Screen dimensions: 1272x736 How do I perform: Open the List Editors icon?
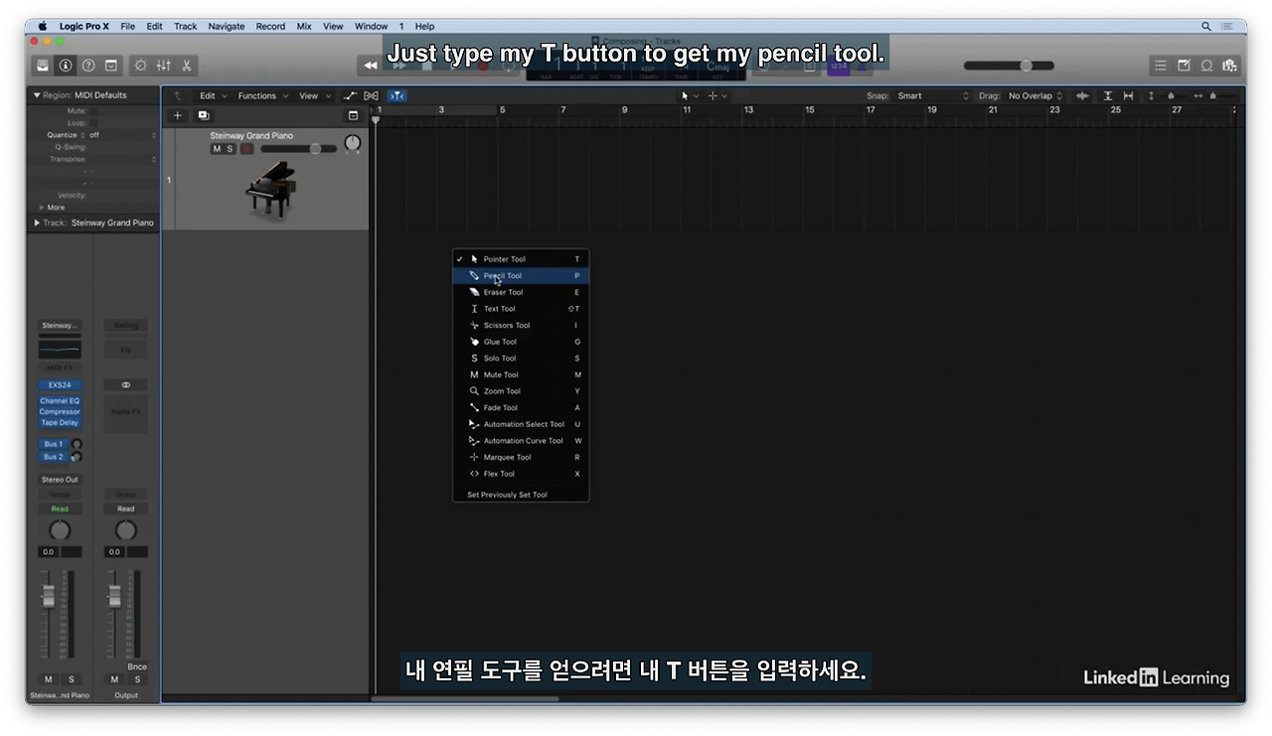pos(1161,66)
